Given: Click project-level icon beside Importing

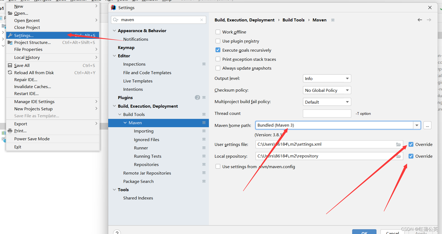Looking at the screenshot, I should pyautogui.click(x=204, y=131).
